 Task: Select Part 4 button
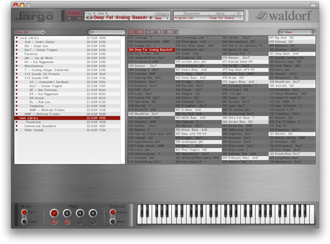point(93,213)
